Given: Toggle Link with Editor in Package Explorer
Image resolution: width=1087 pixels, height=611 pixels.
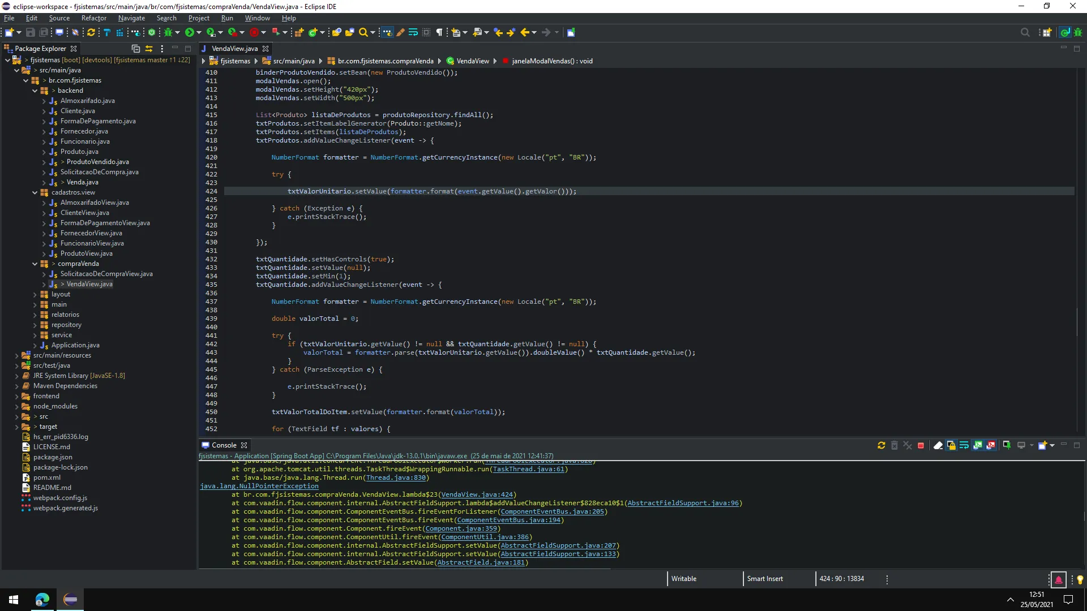Looking at the screenshot, I should click(149, 49).
